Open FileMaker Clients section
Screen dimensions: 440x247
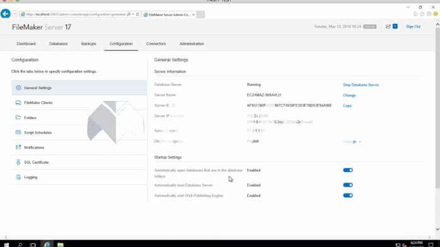[79, 103]
